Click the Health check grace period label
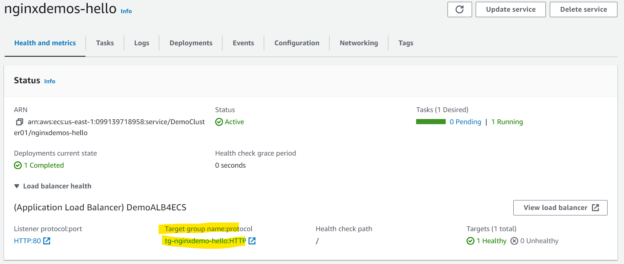624x264 pixels. (x=255, y=153)
